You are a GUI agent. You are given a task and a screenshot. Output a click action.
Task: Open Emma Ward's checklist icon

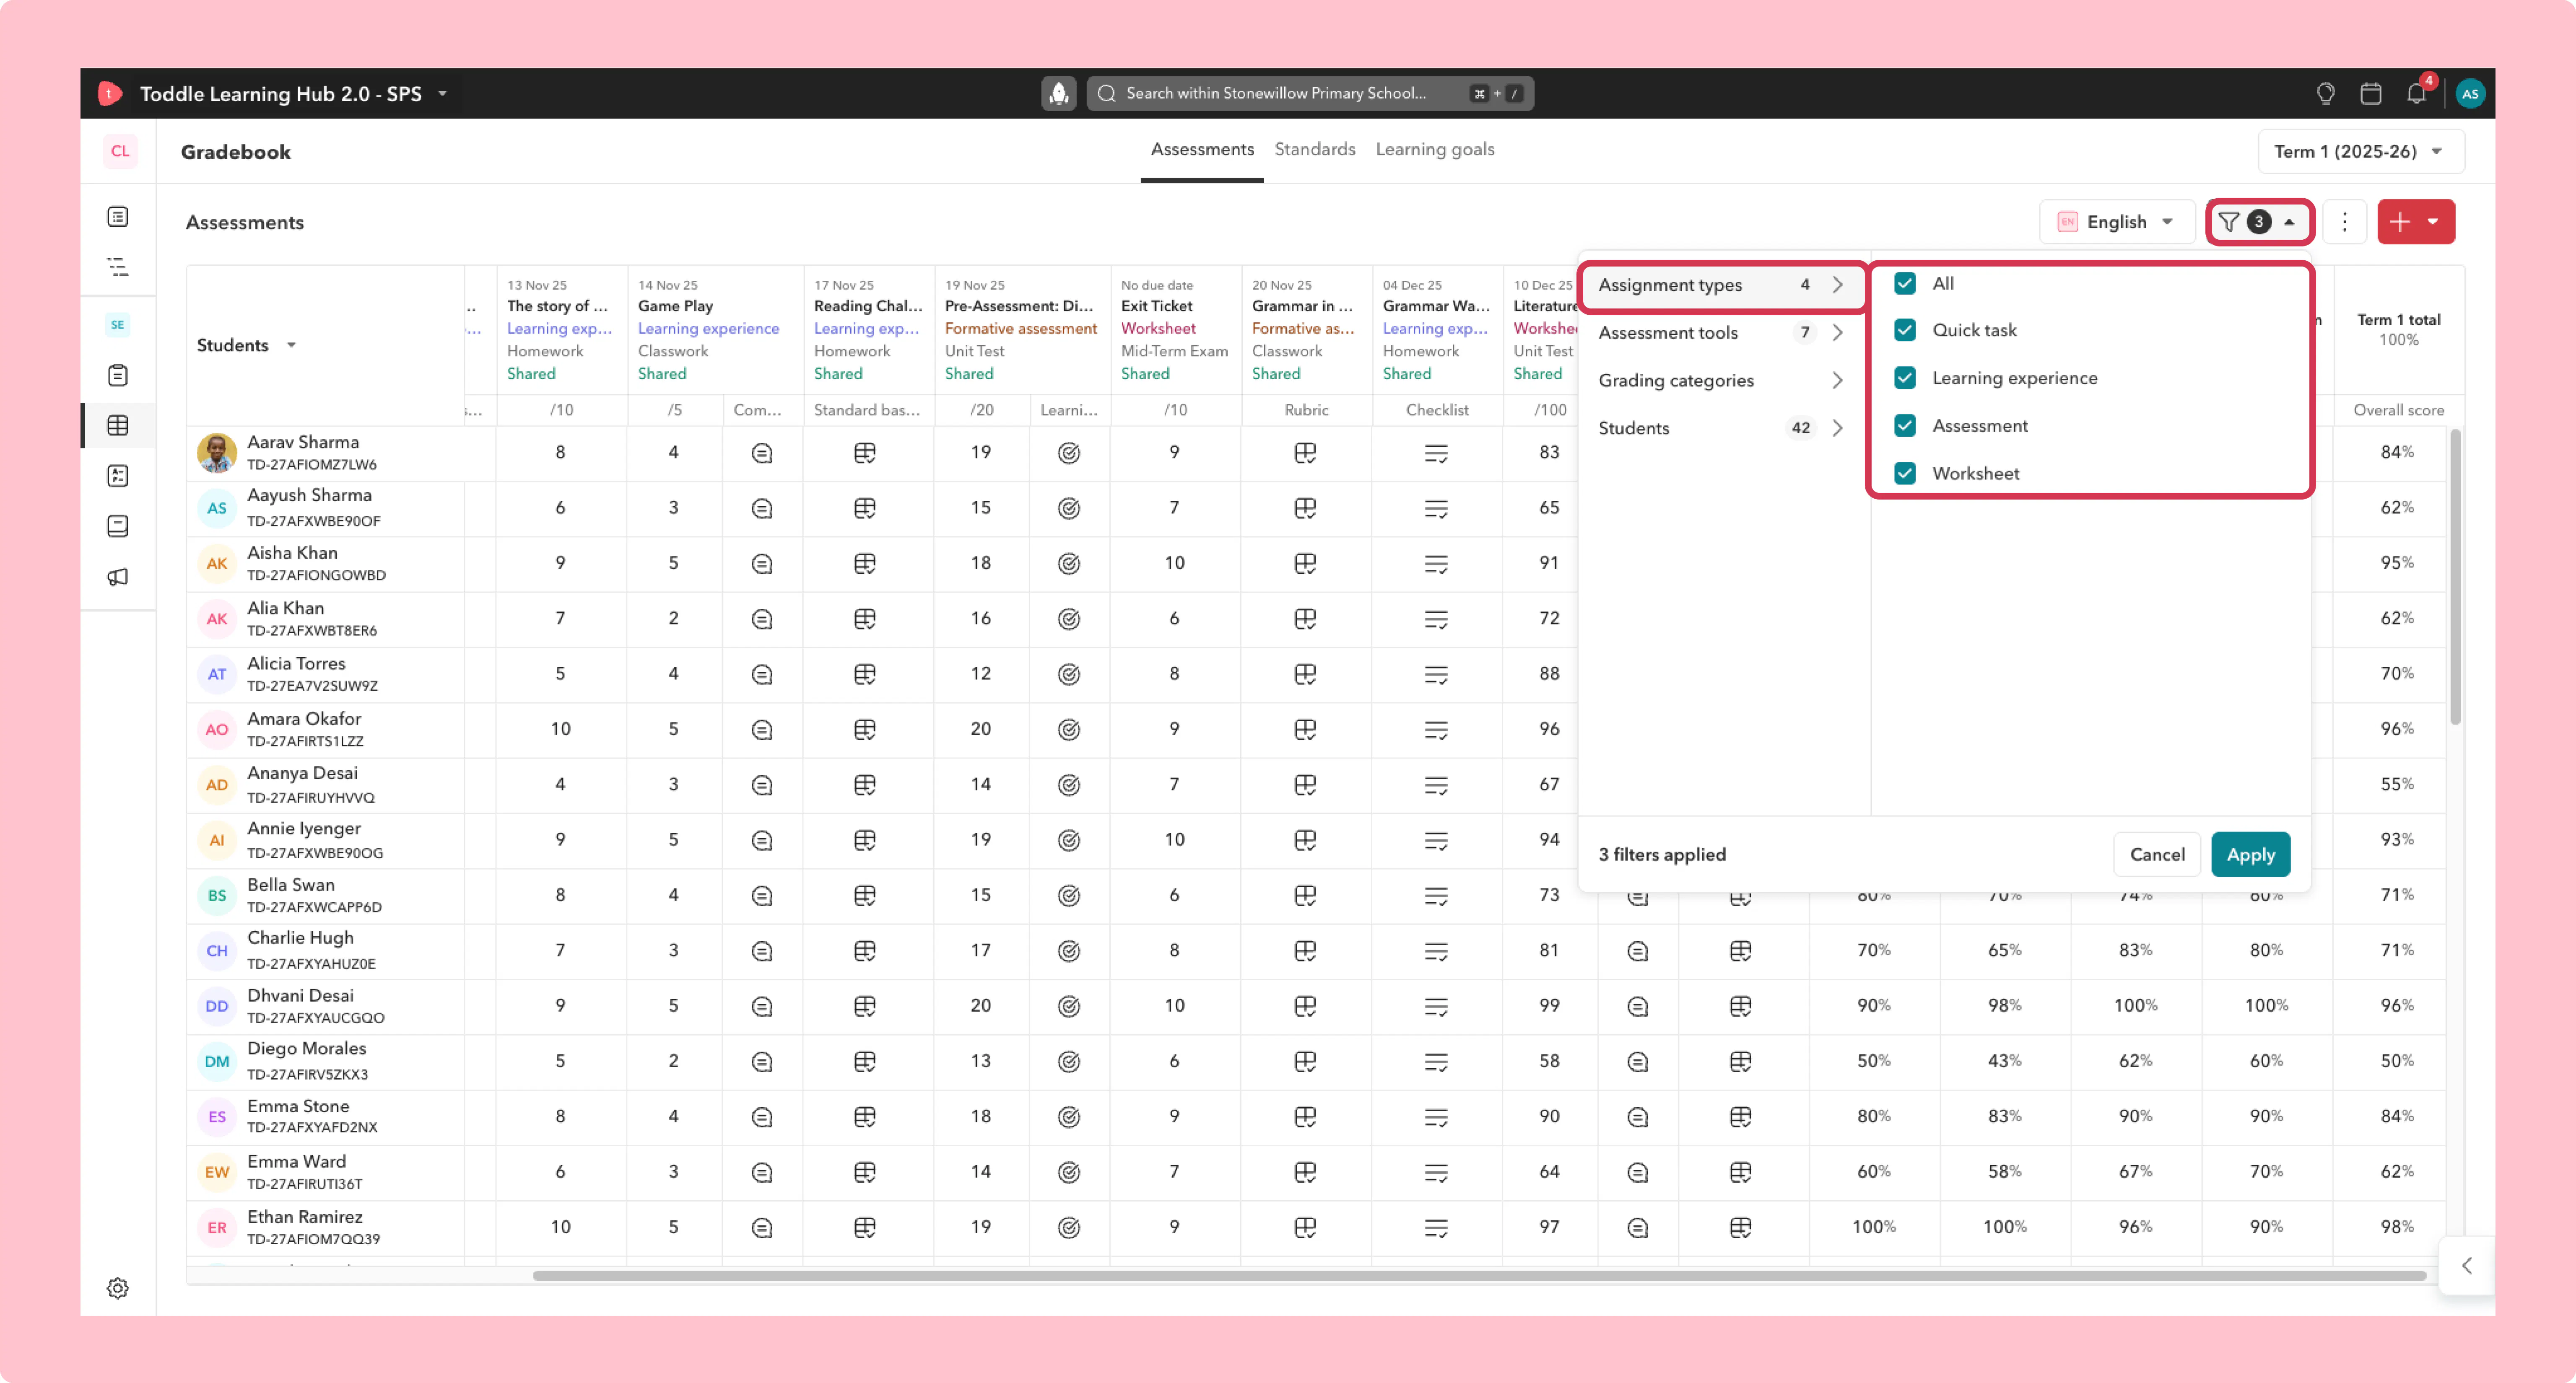[x=1436, y=1172]
